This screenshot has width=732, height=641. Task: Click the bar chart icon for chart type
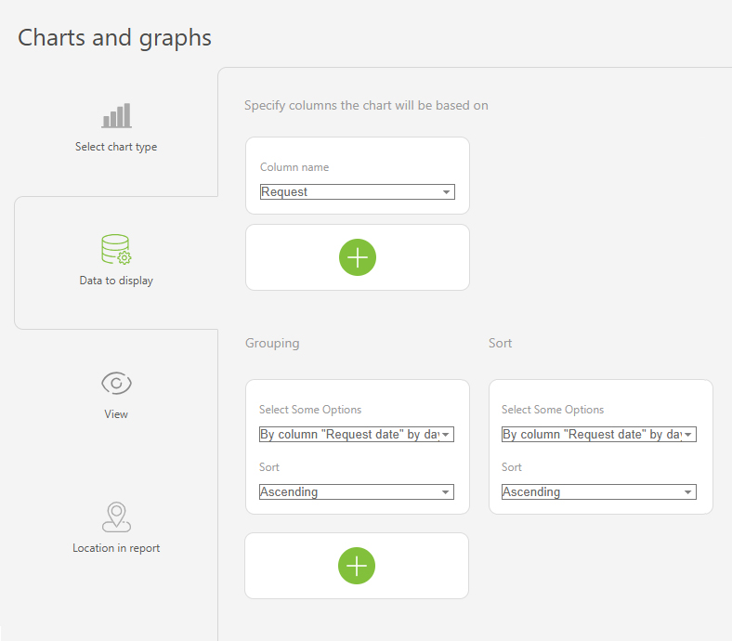116,116
